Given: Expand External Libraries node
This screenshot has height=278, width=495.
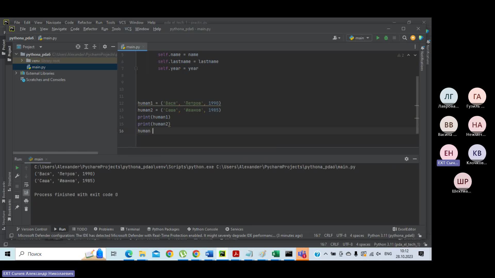Looking at the screenshot, I should click(16, 73).
